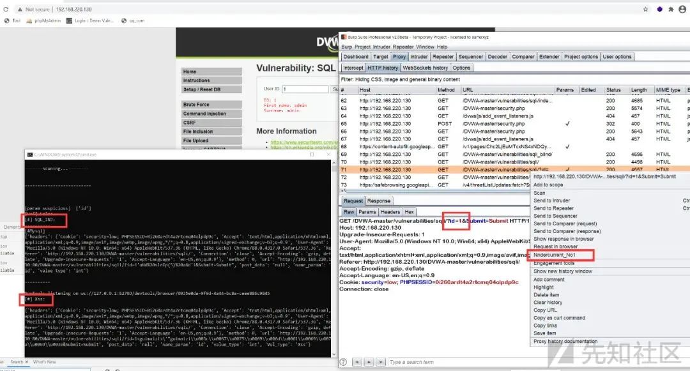This screenshot has width=690, height=371.
Task: Expand Engagement tools submenu
Action: [554, 263]
